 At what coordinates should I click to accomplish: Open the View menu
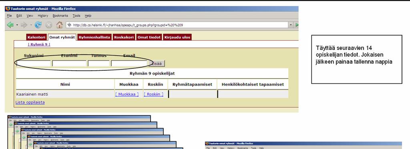[30, 16]
